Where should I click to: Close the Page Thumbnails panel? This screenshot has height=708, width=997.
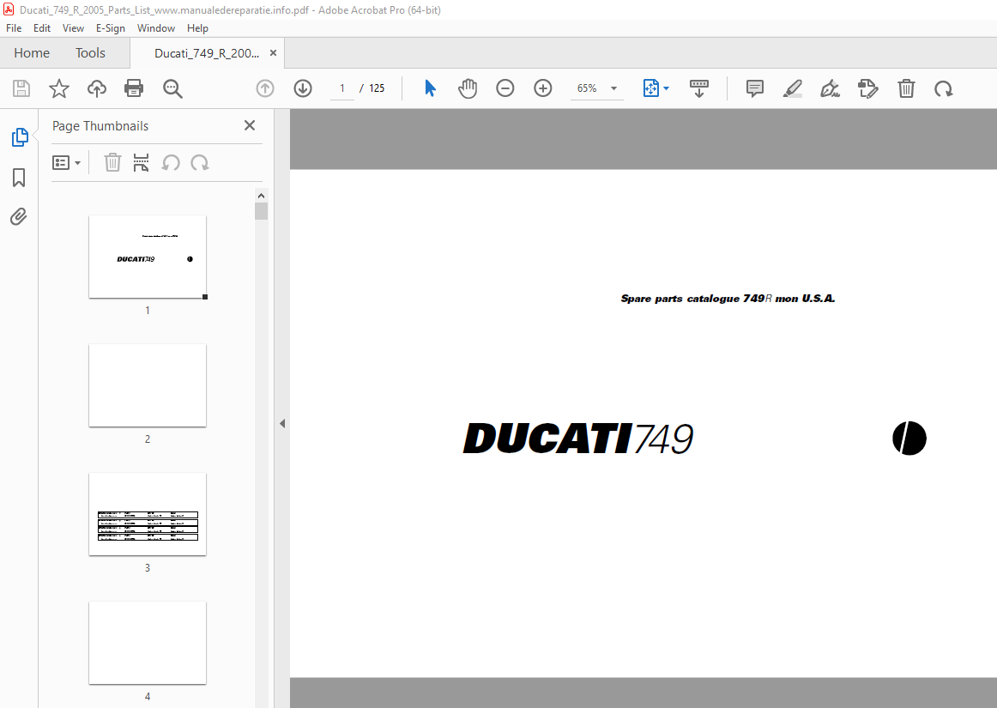250,125
